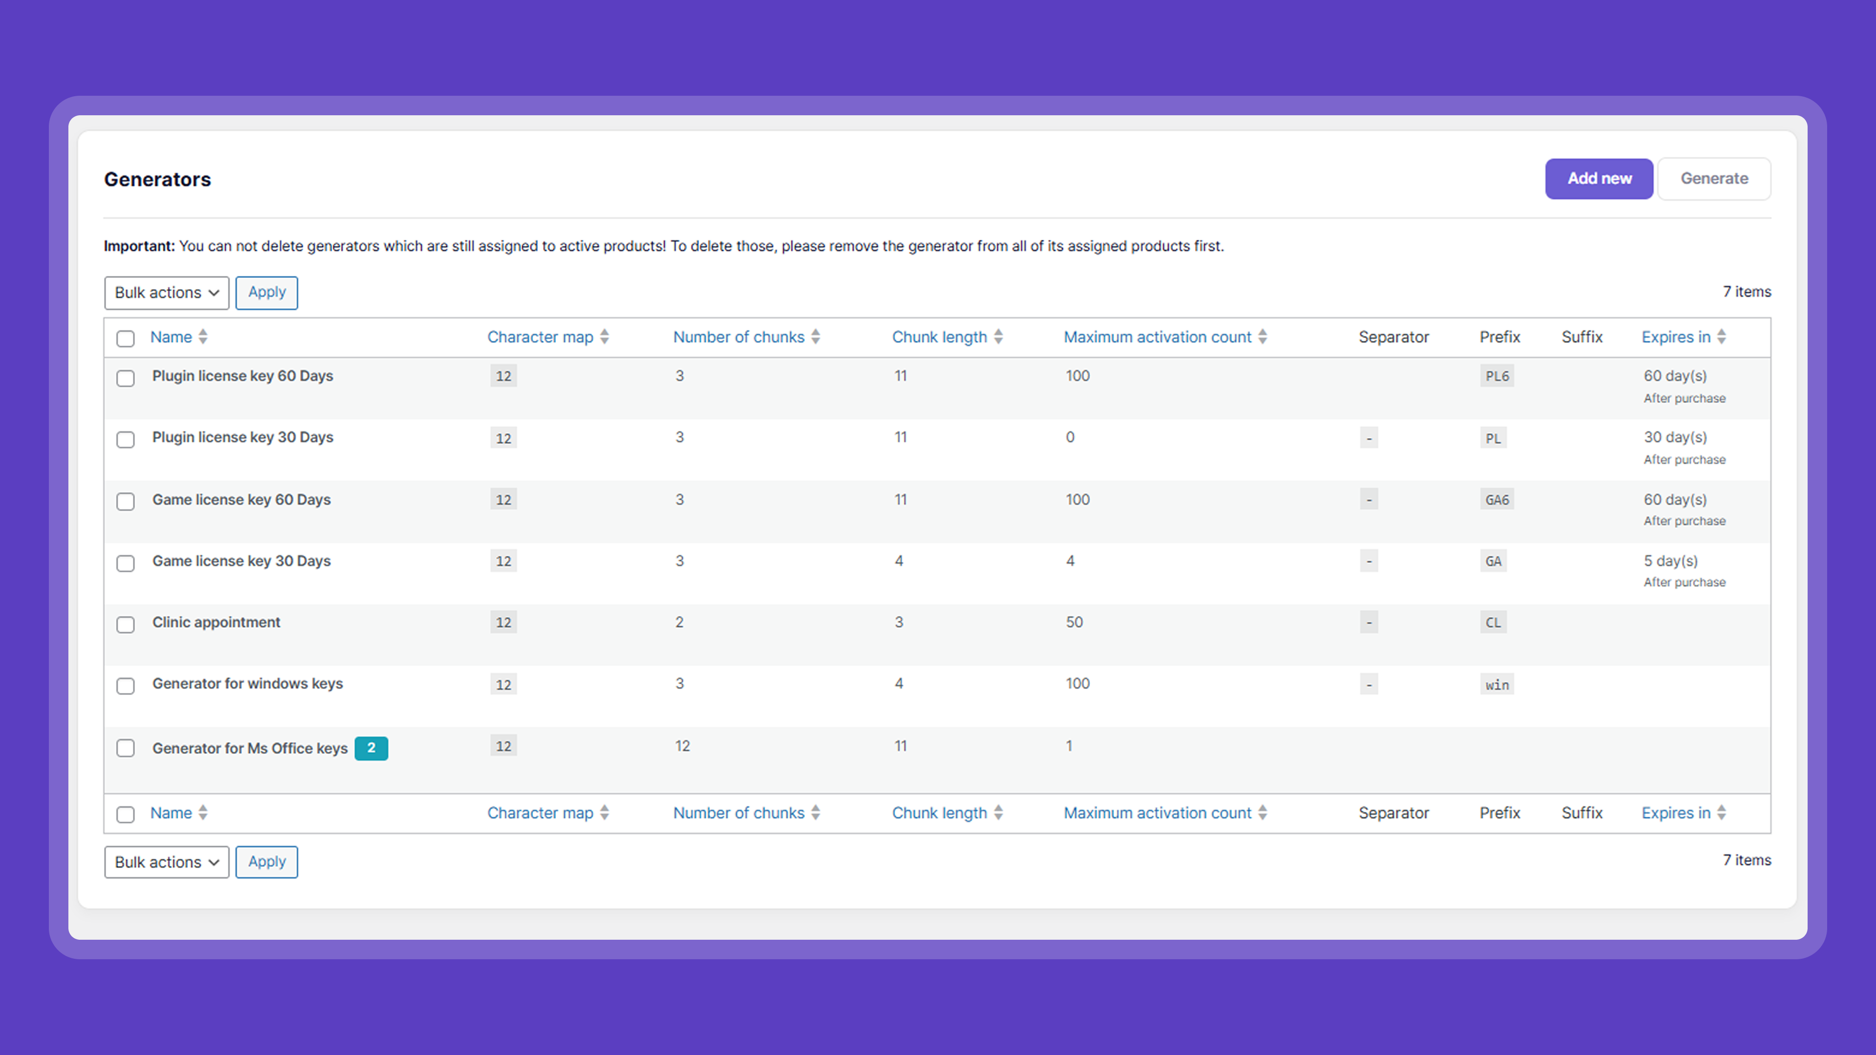
Task: Click sort arrows beside top Character map header
Action: (x=604, y=337)
